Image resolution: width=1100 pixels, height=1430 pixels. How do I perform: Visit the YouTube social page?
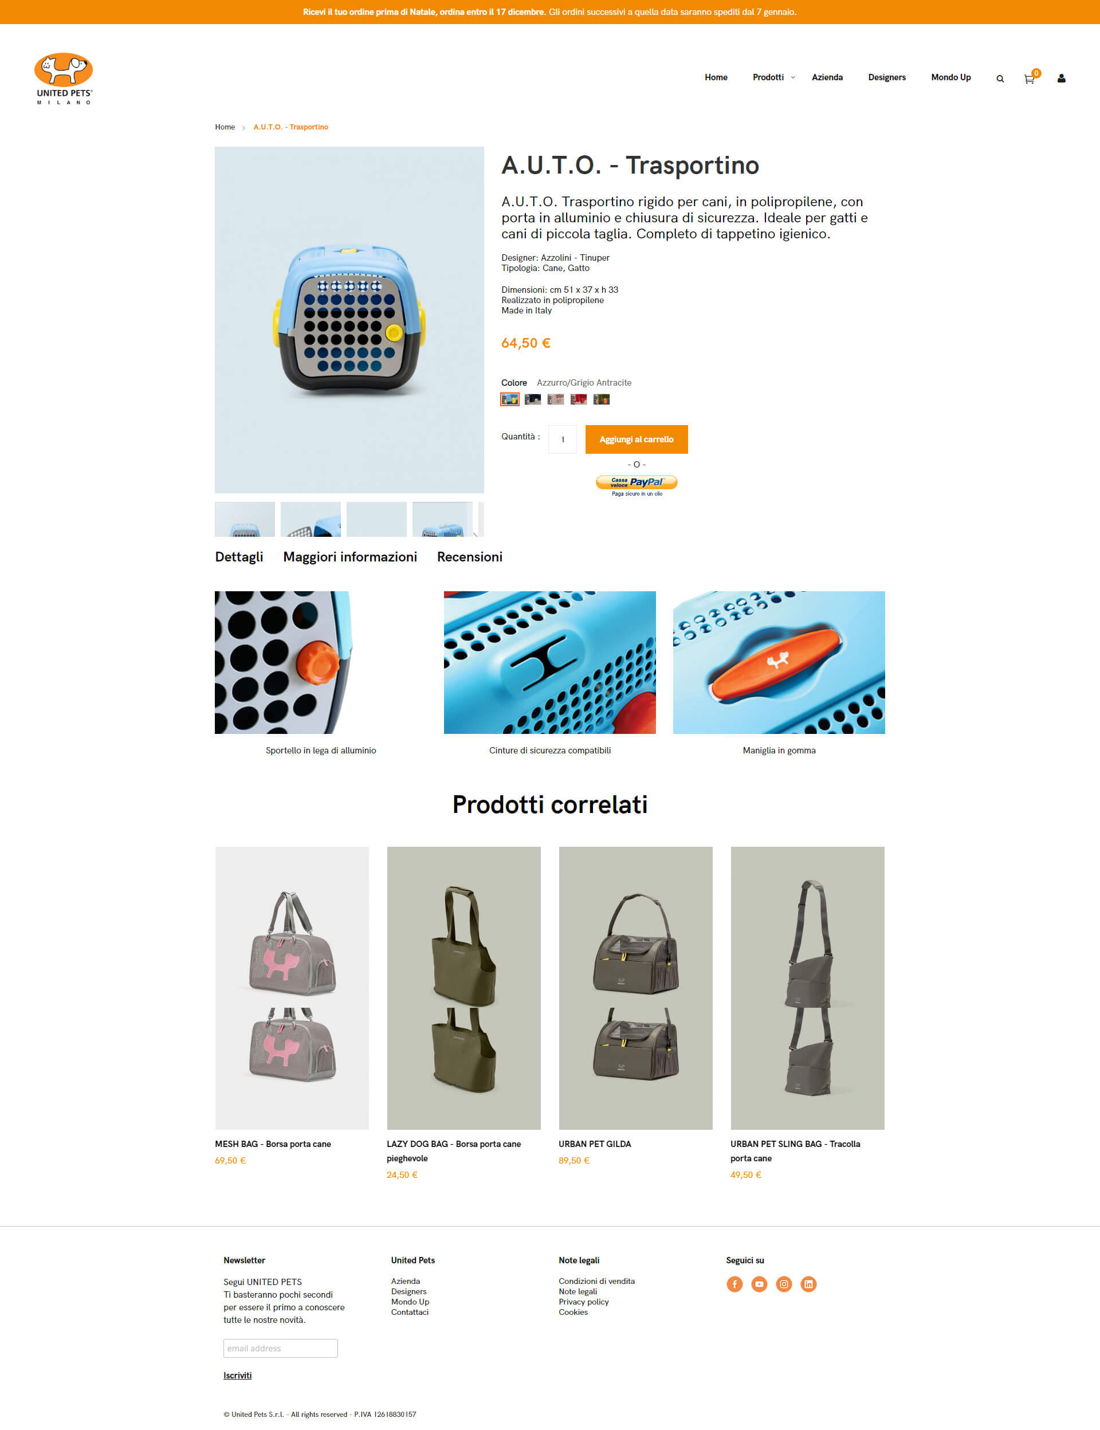tap(759, 1284)
